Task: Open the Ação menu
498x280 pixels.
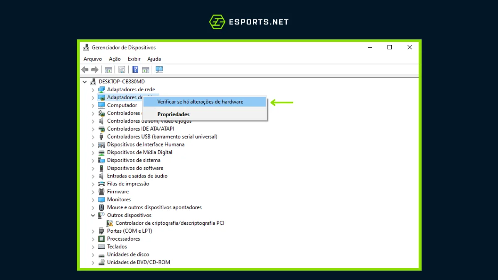Action: point(115,59)
